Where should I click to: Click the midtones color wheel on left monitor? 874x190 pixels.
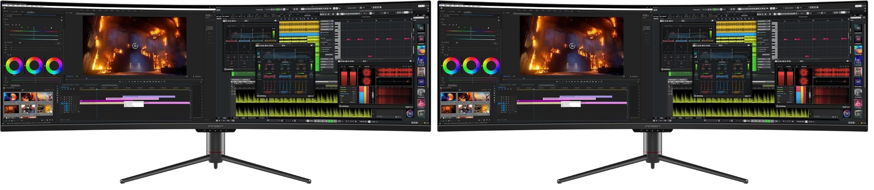pos(34,65)
